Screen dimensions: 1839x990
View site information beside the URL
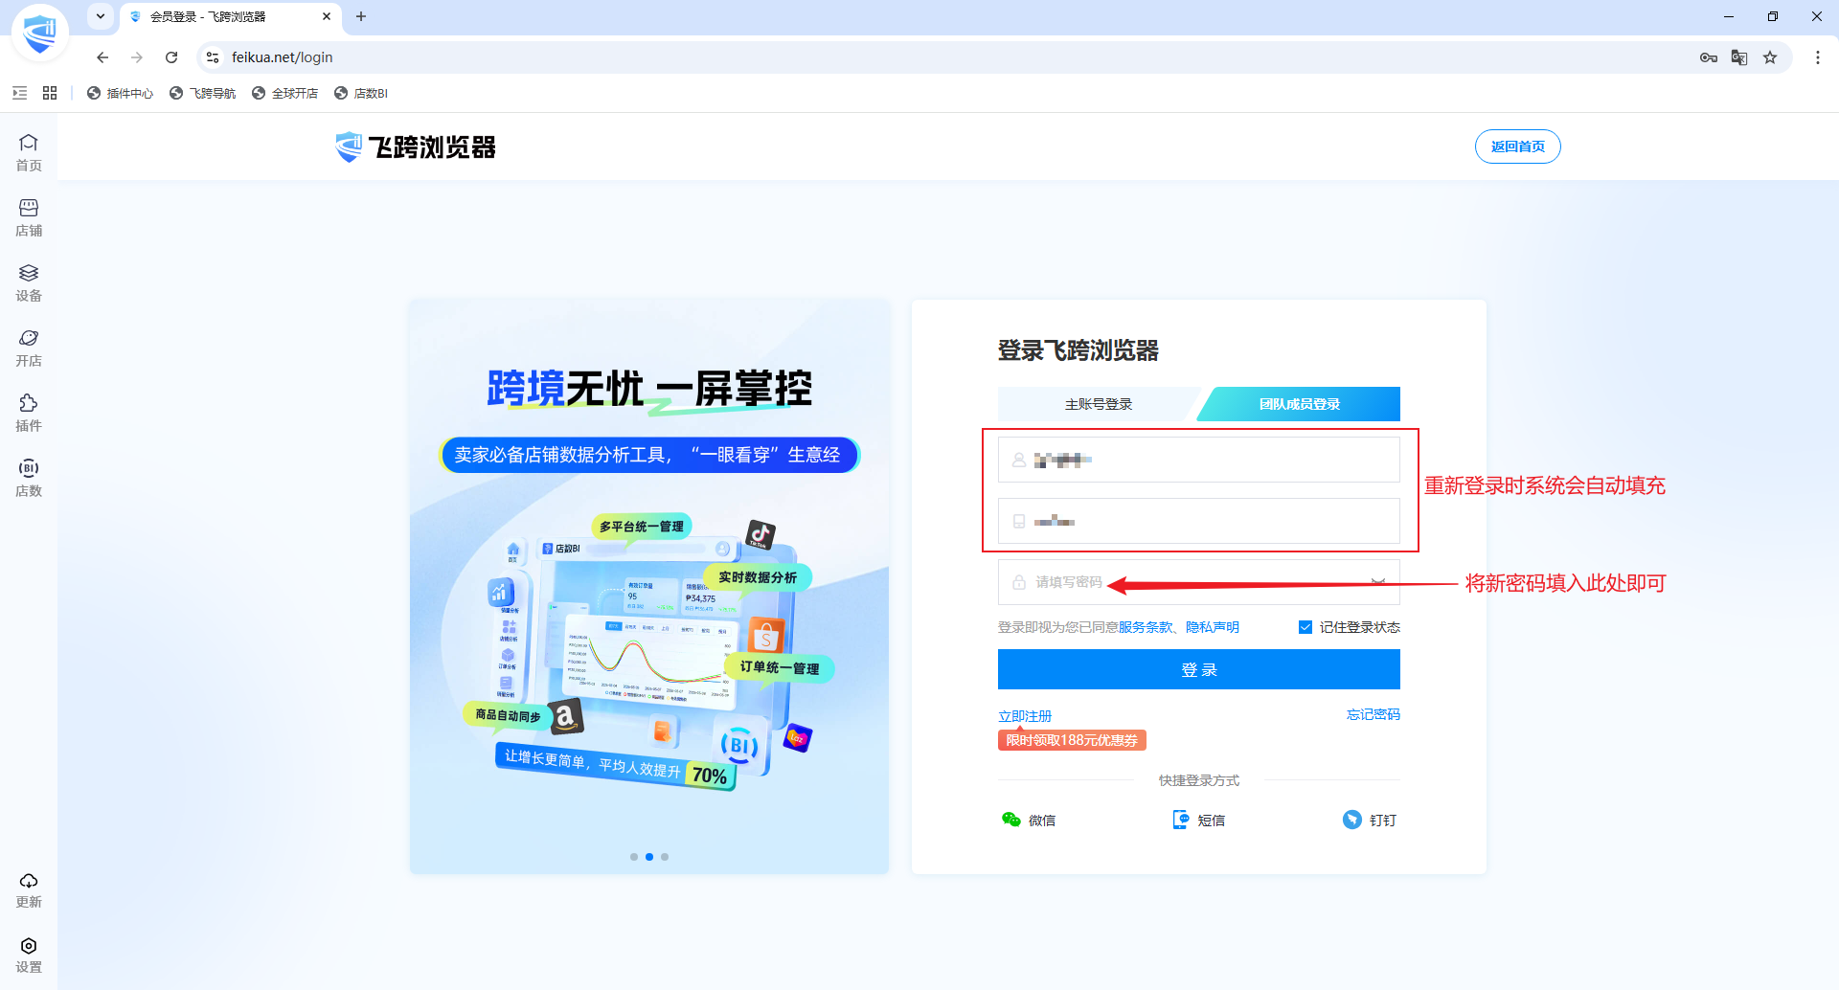tap(213, 57)
